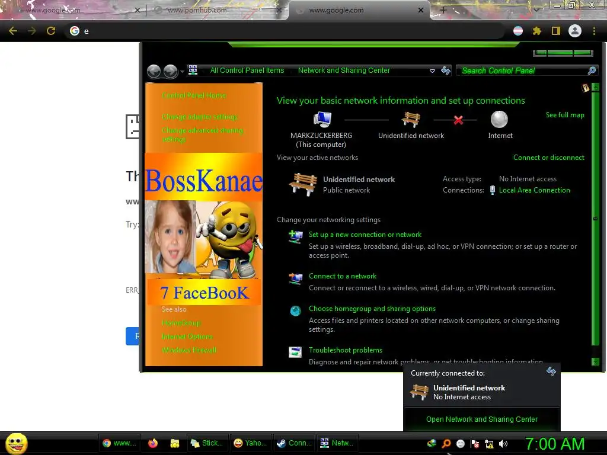The width and height of the screenshot is (607, 455).
Task: Click refresh icon in network flyout
Action: click(551, 371)
